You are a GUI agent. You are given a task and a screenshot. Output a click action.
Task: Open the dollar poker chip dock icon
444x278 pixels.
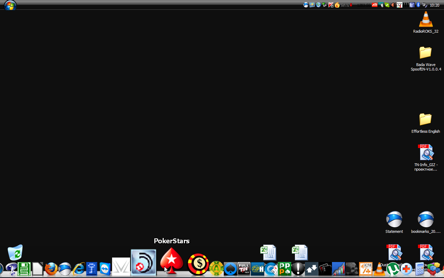pyautogui.click(x=198, y=264)
